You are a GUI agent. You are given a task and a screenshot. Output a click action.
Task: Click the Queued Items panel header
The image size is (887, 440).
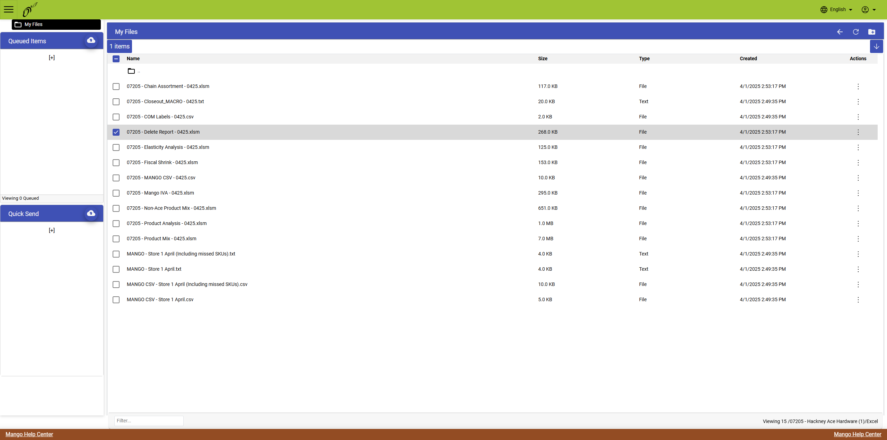(52, 41)
